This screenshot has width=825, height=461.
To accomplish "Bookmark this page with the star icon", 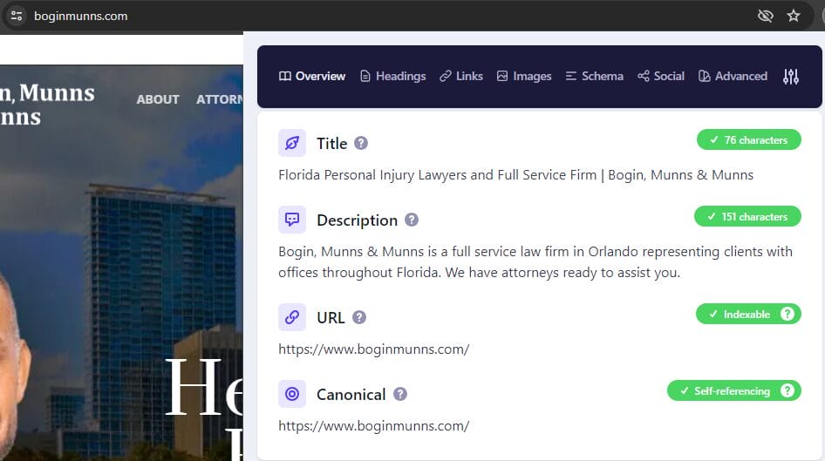I will (794, 16).
